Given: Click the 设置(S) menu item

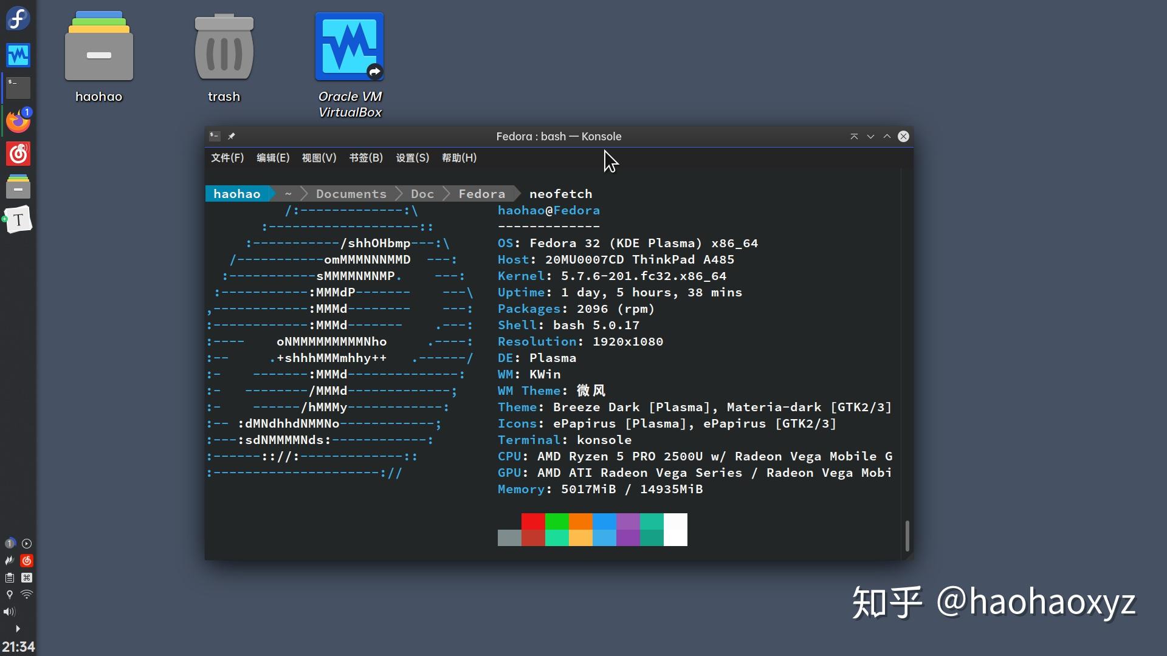Looking at the screenshot, I should (x=412, y=158).
